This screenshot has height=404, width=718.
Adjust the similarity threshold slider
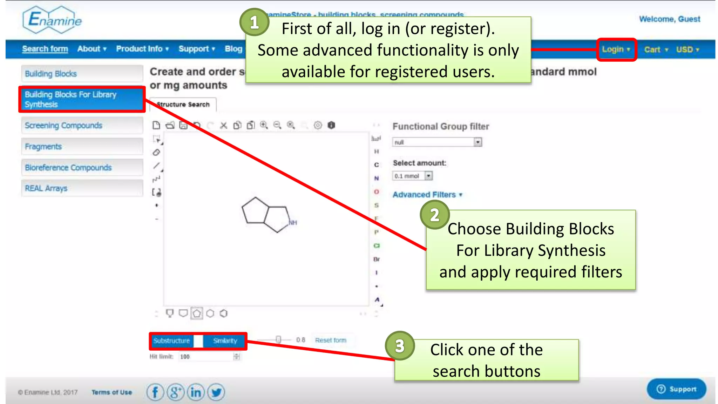tap(278, 339)
